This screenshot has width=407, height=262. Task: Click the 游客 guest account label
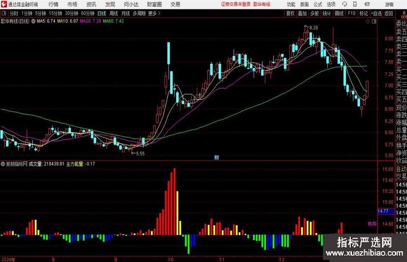389,4
